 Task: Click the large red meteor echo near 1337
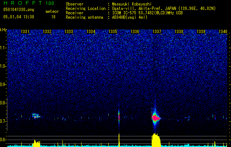pyautogui.click(x=156, y=118)
